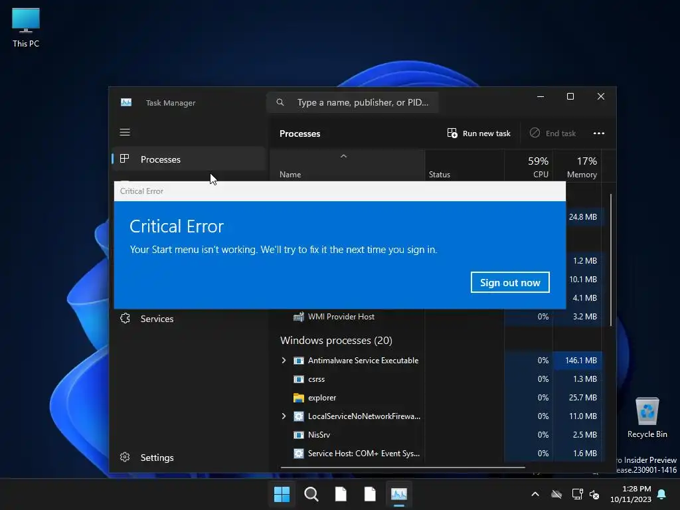The width and height of the screenshot is (680, 510).
Task: Click the second blank file taskbar icon
Action: coord(370,494)
